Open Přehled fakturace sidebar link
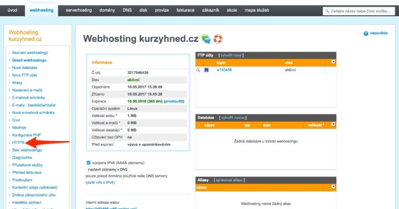399x209 pixels. coord(27,172)
